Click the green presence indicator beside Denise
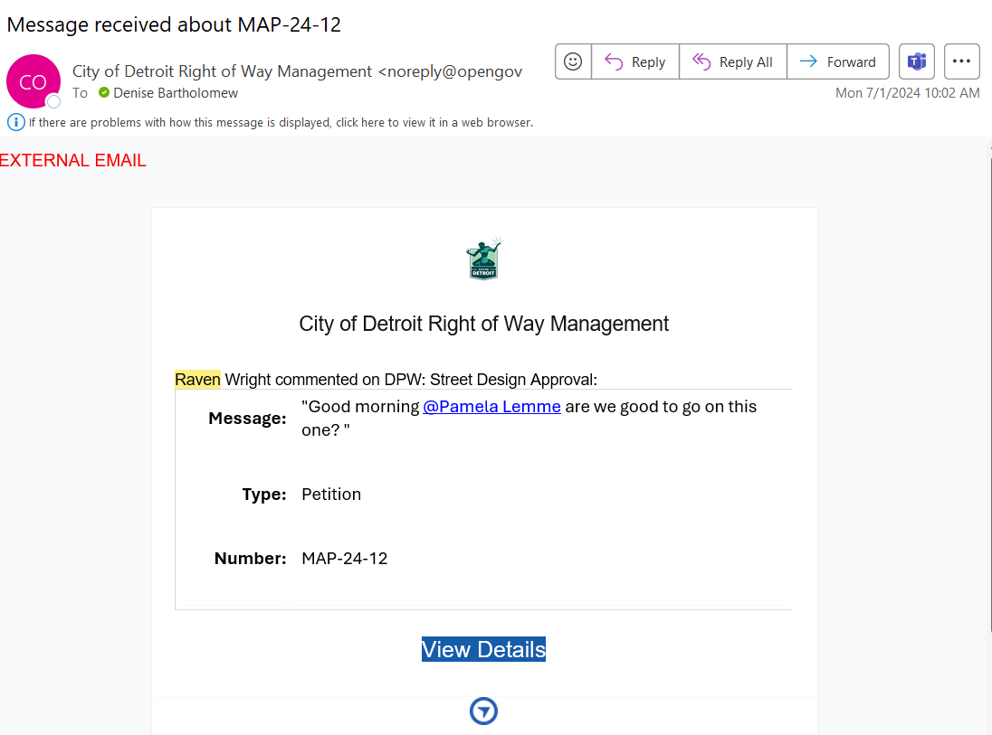The height and width of the screenshot is (735, 992). [x=104, y=93]
